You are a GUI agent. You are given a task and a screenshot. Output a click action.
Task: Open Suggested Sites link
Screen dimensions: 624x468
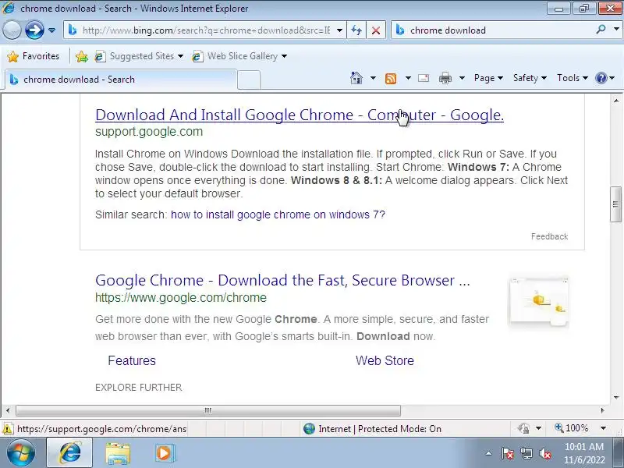[139, 56]
